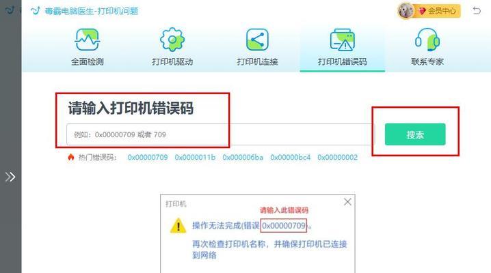Click the back arrow icon at top right
Viewport: 491px width, 273px height.
click(x=477, y=11)
